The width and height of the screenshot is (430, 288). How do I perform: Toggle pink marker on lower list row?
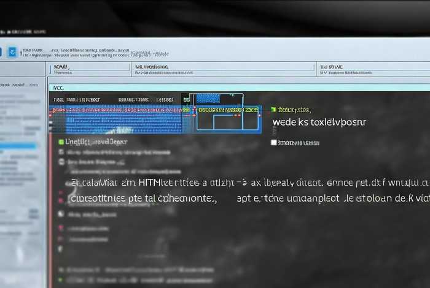click(61, 228)
